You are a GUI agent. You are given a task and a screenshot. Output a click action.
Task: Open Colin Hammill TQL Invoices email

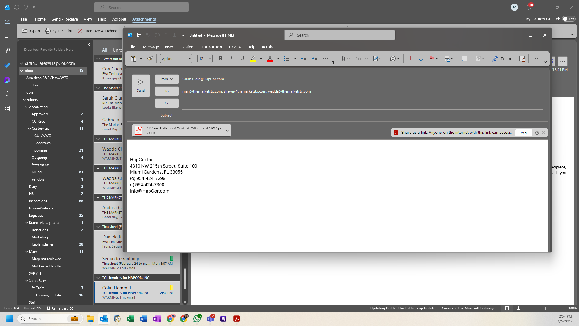tap(138, 292)
